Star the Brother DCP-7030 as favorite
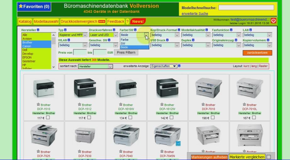This screenshot has width=290, height=160. pyautogui.click(x=79, y=151)
